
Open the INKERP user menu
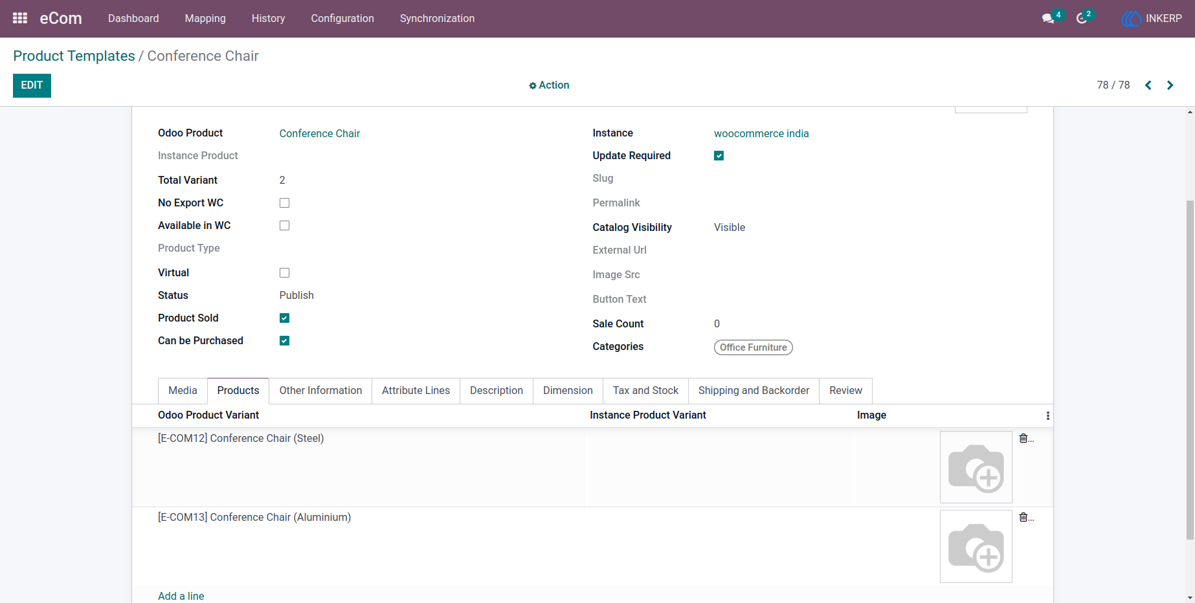click(x=1152, y=19)
